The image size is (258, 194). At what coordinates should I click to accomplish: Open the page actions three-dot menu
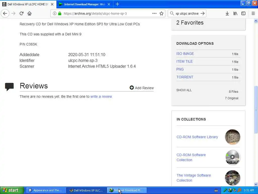click(x=154, y=14)
